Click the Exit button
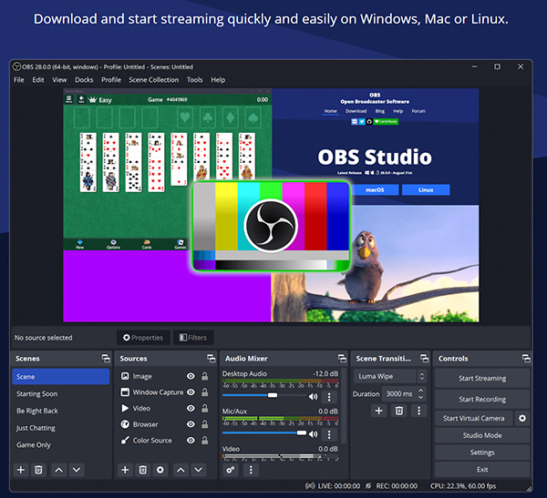 pyautogui.click(x=482, y=470)
